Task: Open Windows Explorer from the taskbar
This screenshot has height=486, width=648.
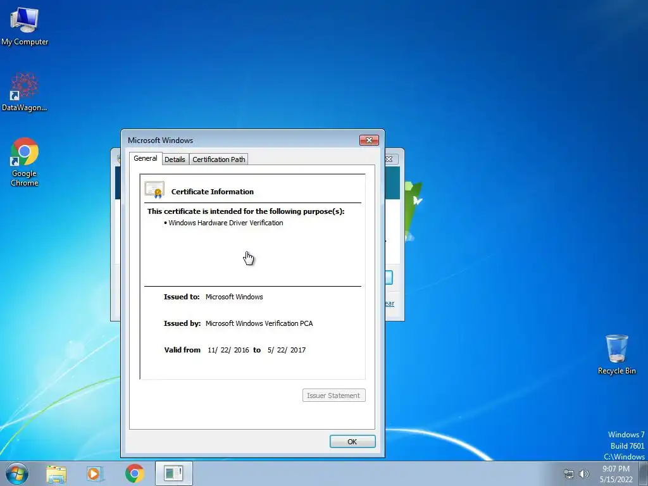Action: [56, 474]
